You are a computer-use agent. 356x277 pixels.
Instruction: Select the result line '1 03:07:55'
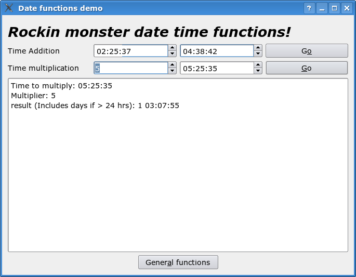coord(95,105)
